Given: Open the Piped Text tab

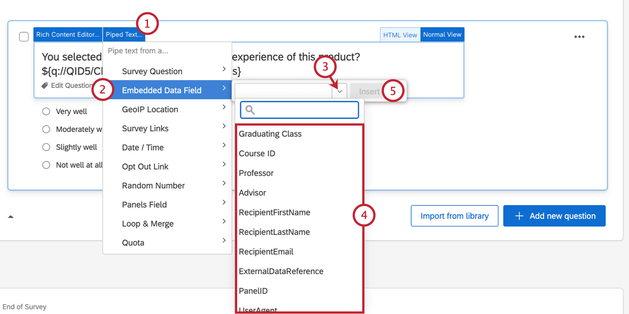Looking at the screenshot, I should (124, 34).
